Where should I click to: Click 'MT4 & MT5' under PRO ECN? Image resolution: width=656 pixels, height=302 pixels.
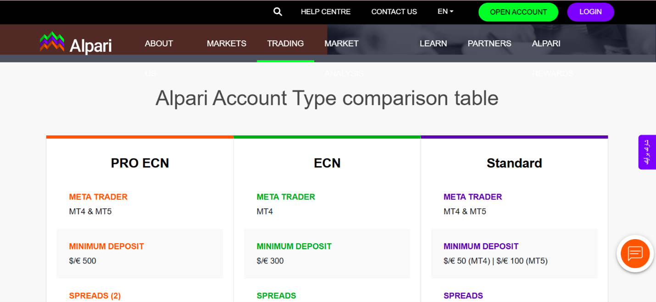click(90, 212)
